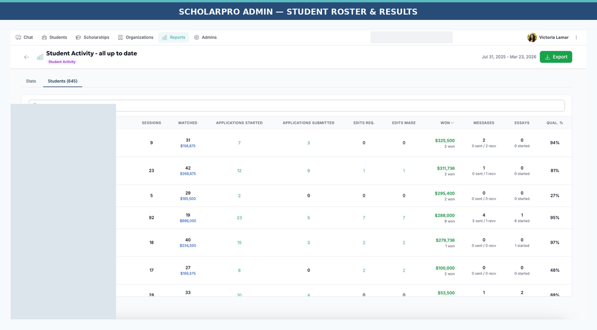Image resolution: width=597 pixels, height=330 pixels.
Task: Open the date range Jul 31, 2025 - Mar 23, 2026
Action: pos(509,57)
